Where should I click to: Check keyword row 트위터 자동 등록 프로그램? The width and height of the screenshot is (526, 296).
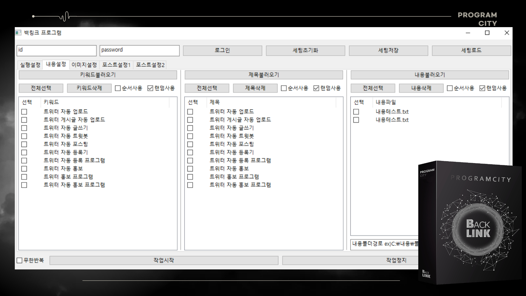(24, 161)
